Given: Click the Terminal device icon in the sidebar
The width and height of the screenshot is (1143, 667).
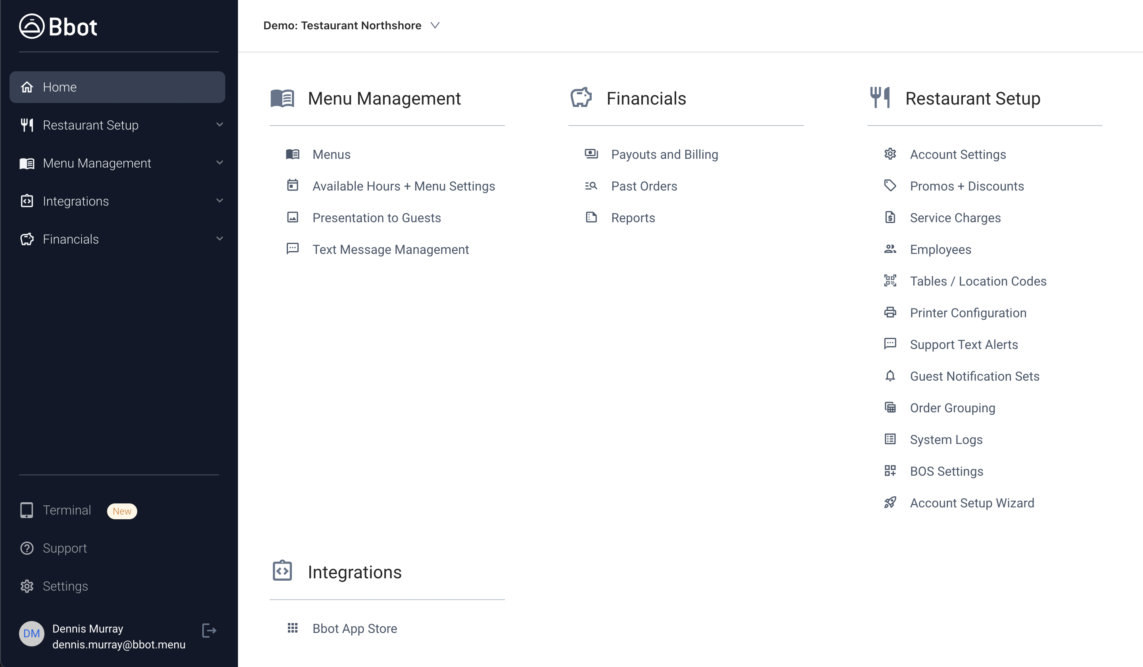Looking at the screenshot, I should (27, 510).
